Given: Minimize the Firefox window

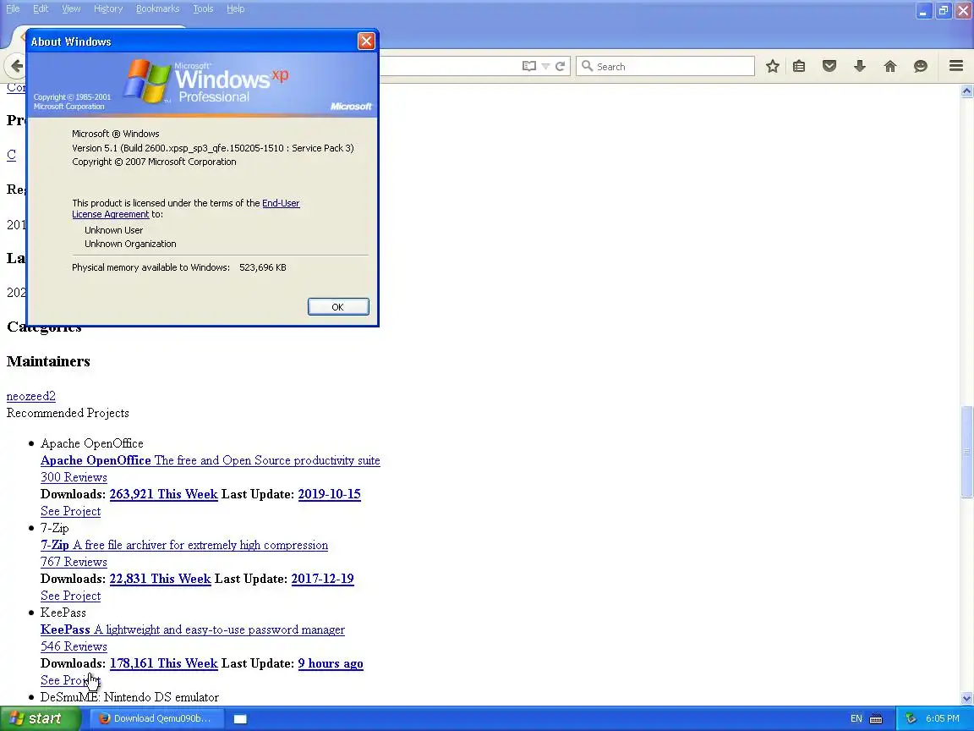Looking at the screenshot, I should coord(923,10).
